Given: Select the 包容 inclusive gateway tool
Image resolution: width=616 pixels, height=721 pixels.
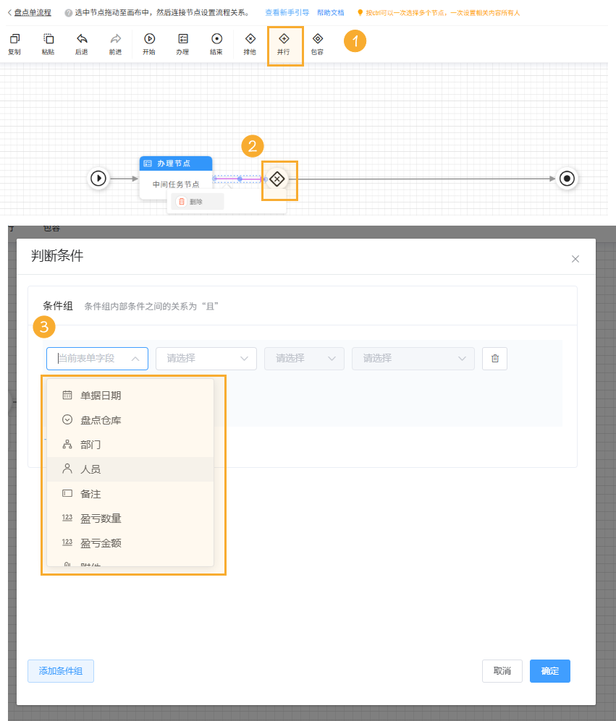Looking at the screenshot, I should (317, 43).
